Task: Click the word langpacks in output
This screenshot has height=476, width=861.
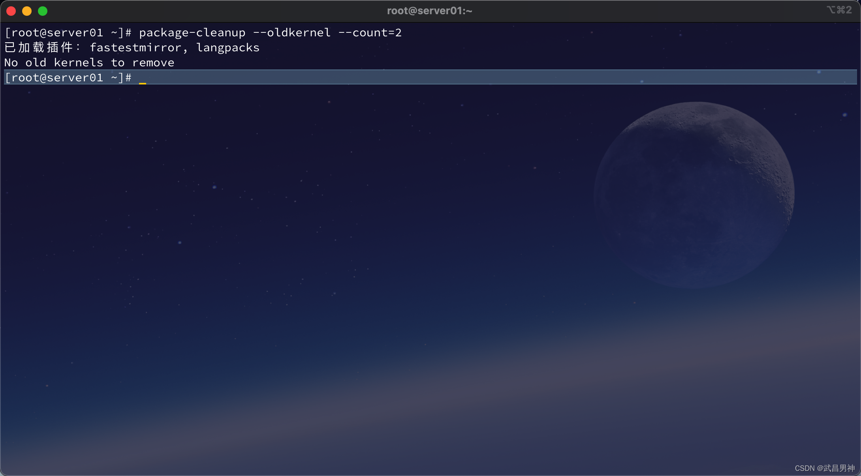Action: 228,48
